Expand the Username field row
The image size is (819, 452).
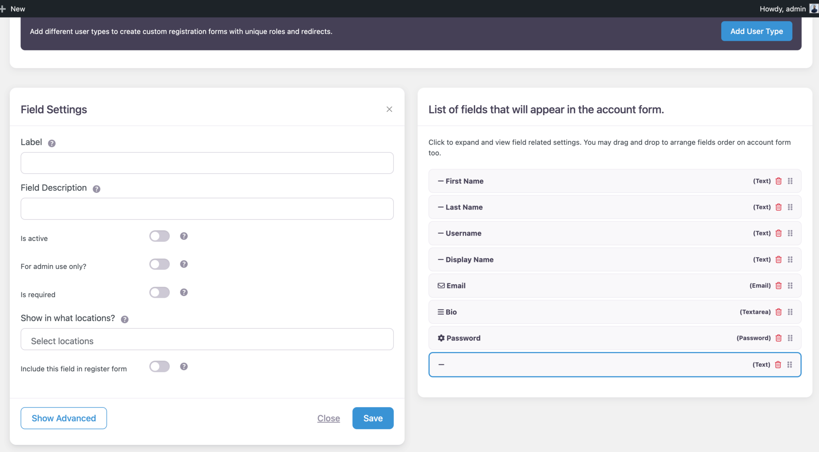615,233
